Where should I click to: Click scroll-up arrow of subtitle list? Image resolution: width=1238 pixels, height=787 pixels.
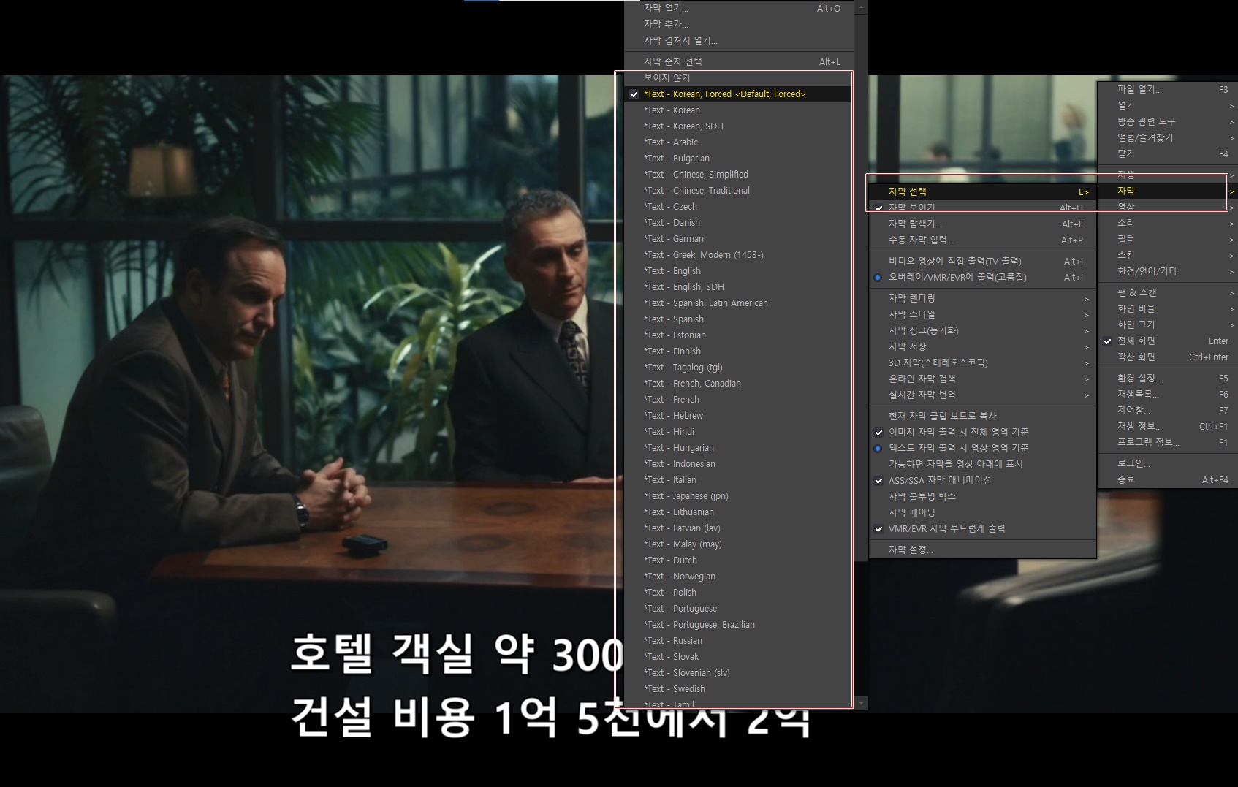click(861, 7)
